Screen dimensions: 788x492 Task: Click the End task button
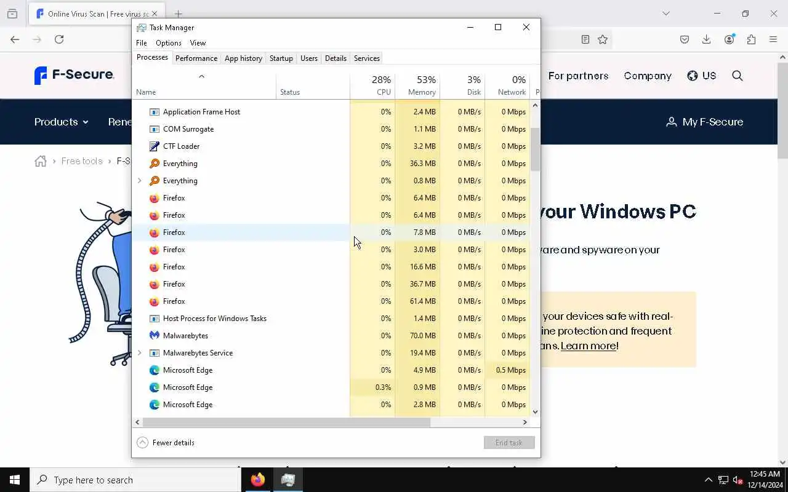[509, 443]
